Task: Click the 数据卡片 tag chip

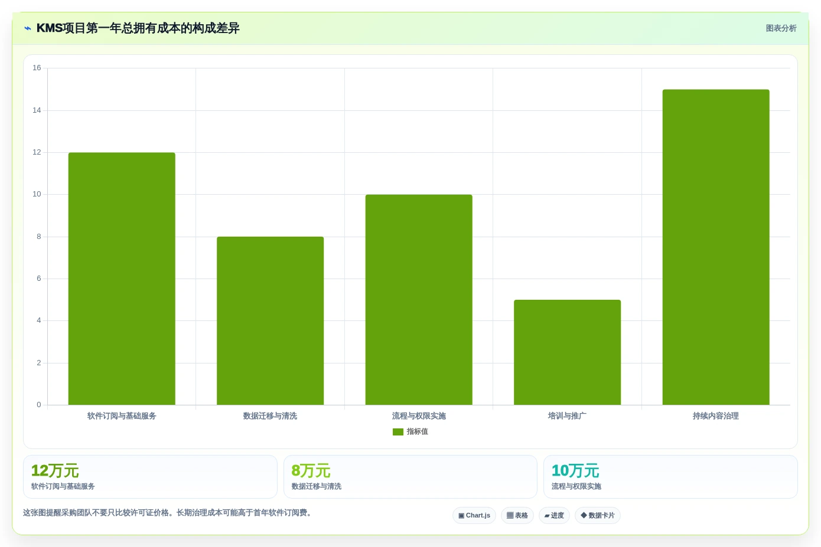Action: click(598, 516)
